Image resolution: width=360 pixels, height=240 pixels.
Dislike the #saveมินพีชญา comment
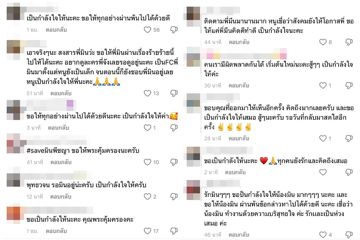click(174, 162)
